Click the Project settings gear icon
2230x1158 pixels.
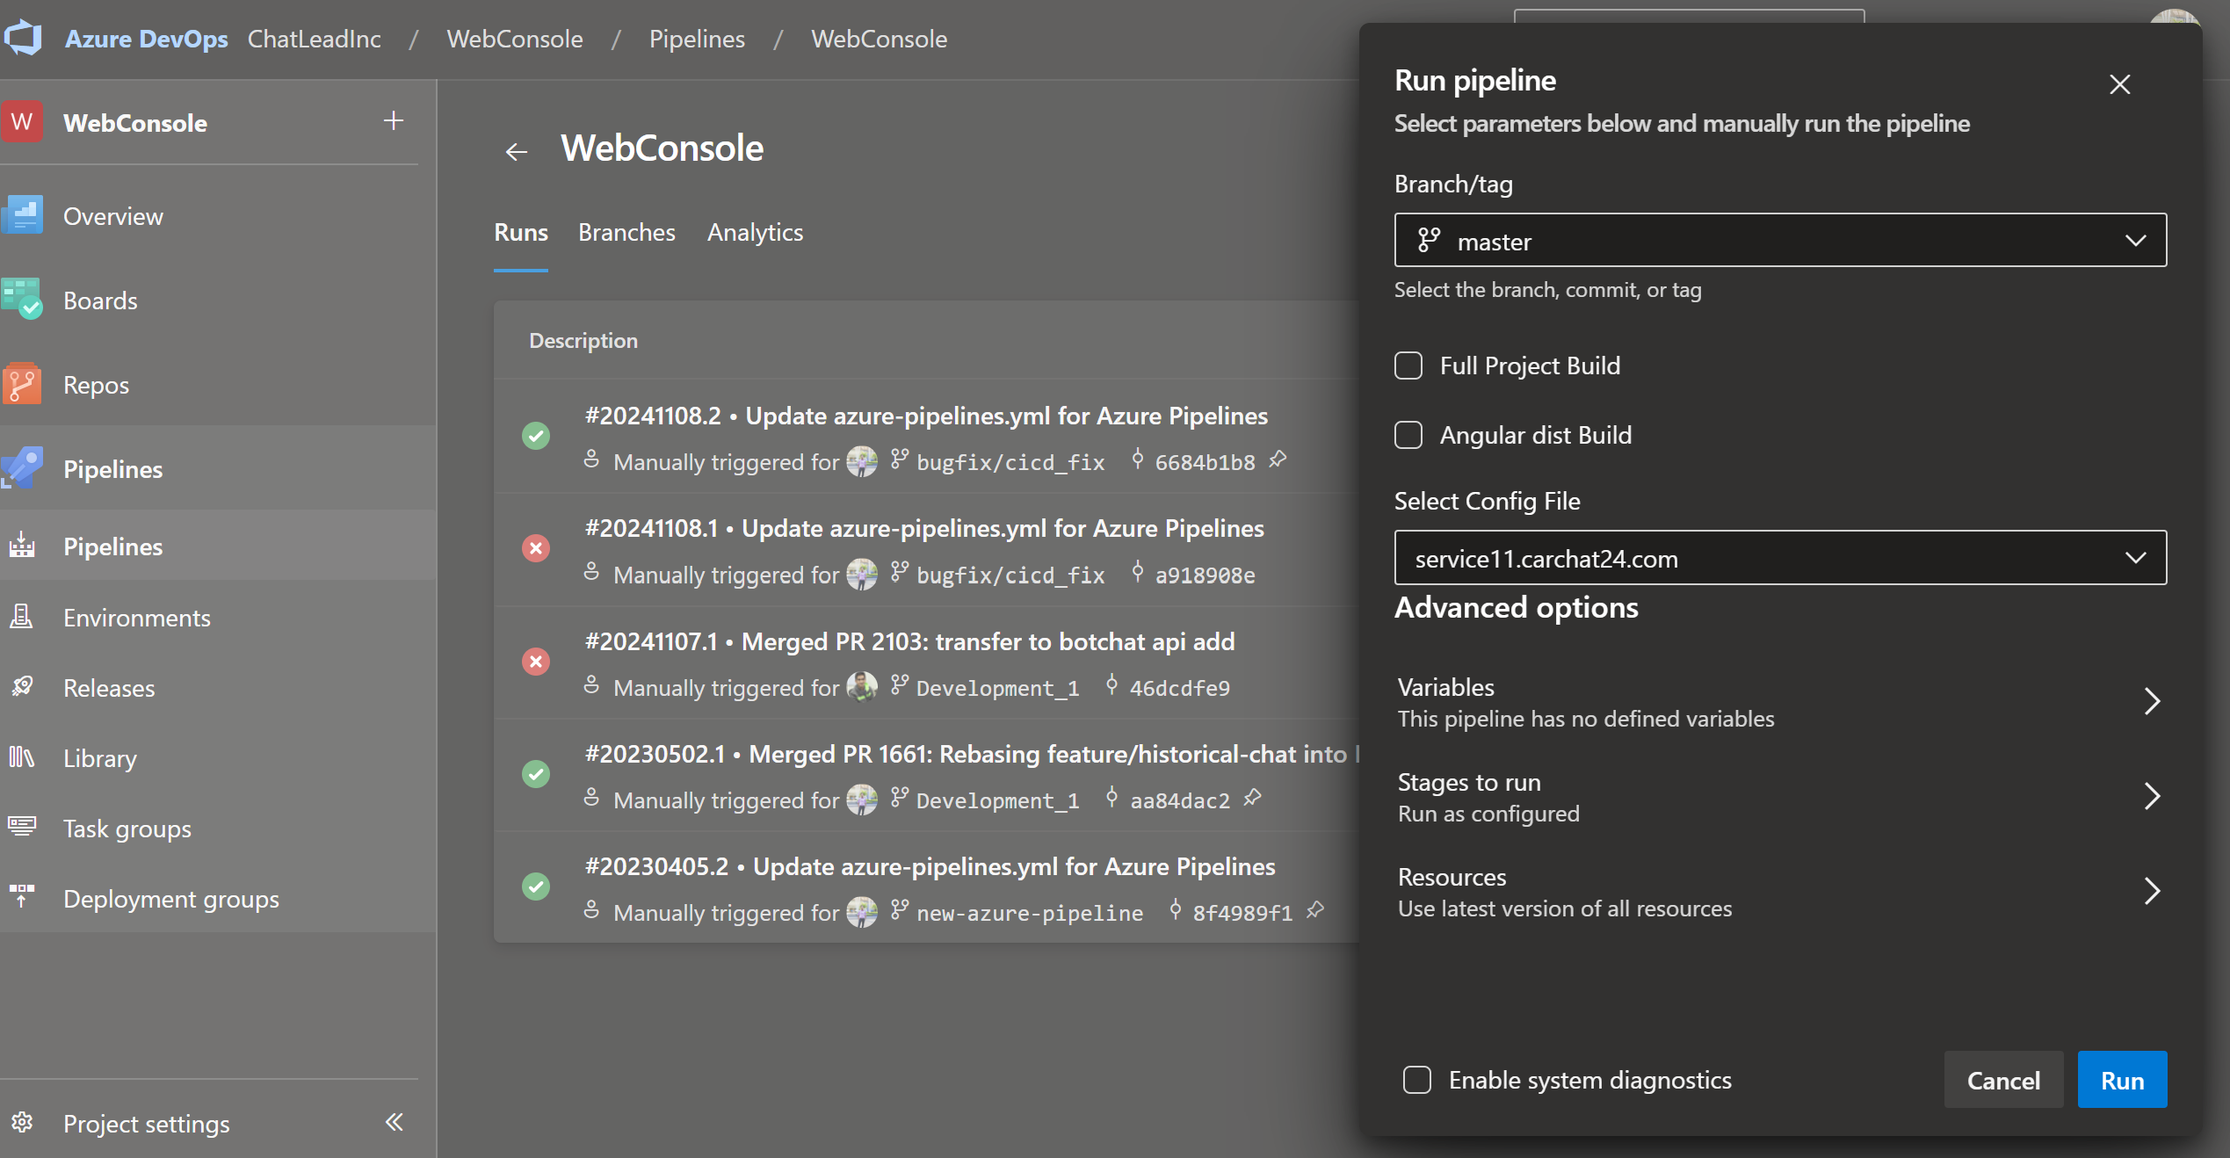pos(21,1123)
